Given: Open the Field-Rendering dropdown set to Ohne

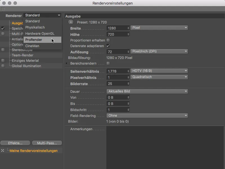Looking at the screenshot, I should click(147, 115).
